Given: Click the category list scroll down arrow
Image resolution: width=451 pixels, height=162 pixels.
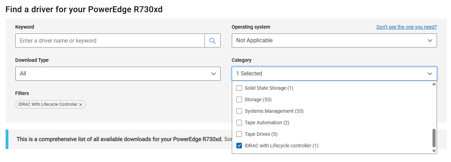Looking at the screenshot, I should (x=434, y=151).
